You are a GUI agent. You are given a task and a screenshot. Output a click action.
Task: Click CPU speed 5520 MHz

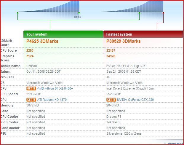coord(113,94)
